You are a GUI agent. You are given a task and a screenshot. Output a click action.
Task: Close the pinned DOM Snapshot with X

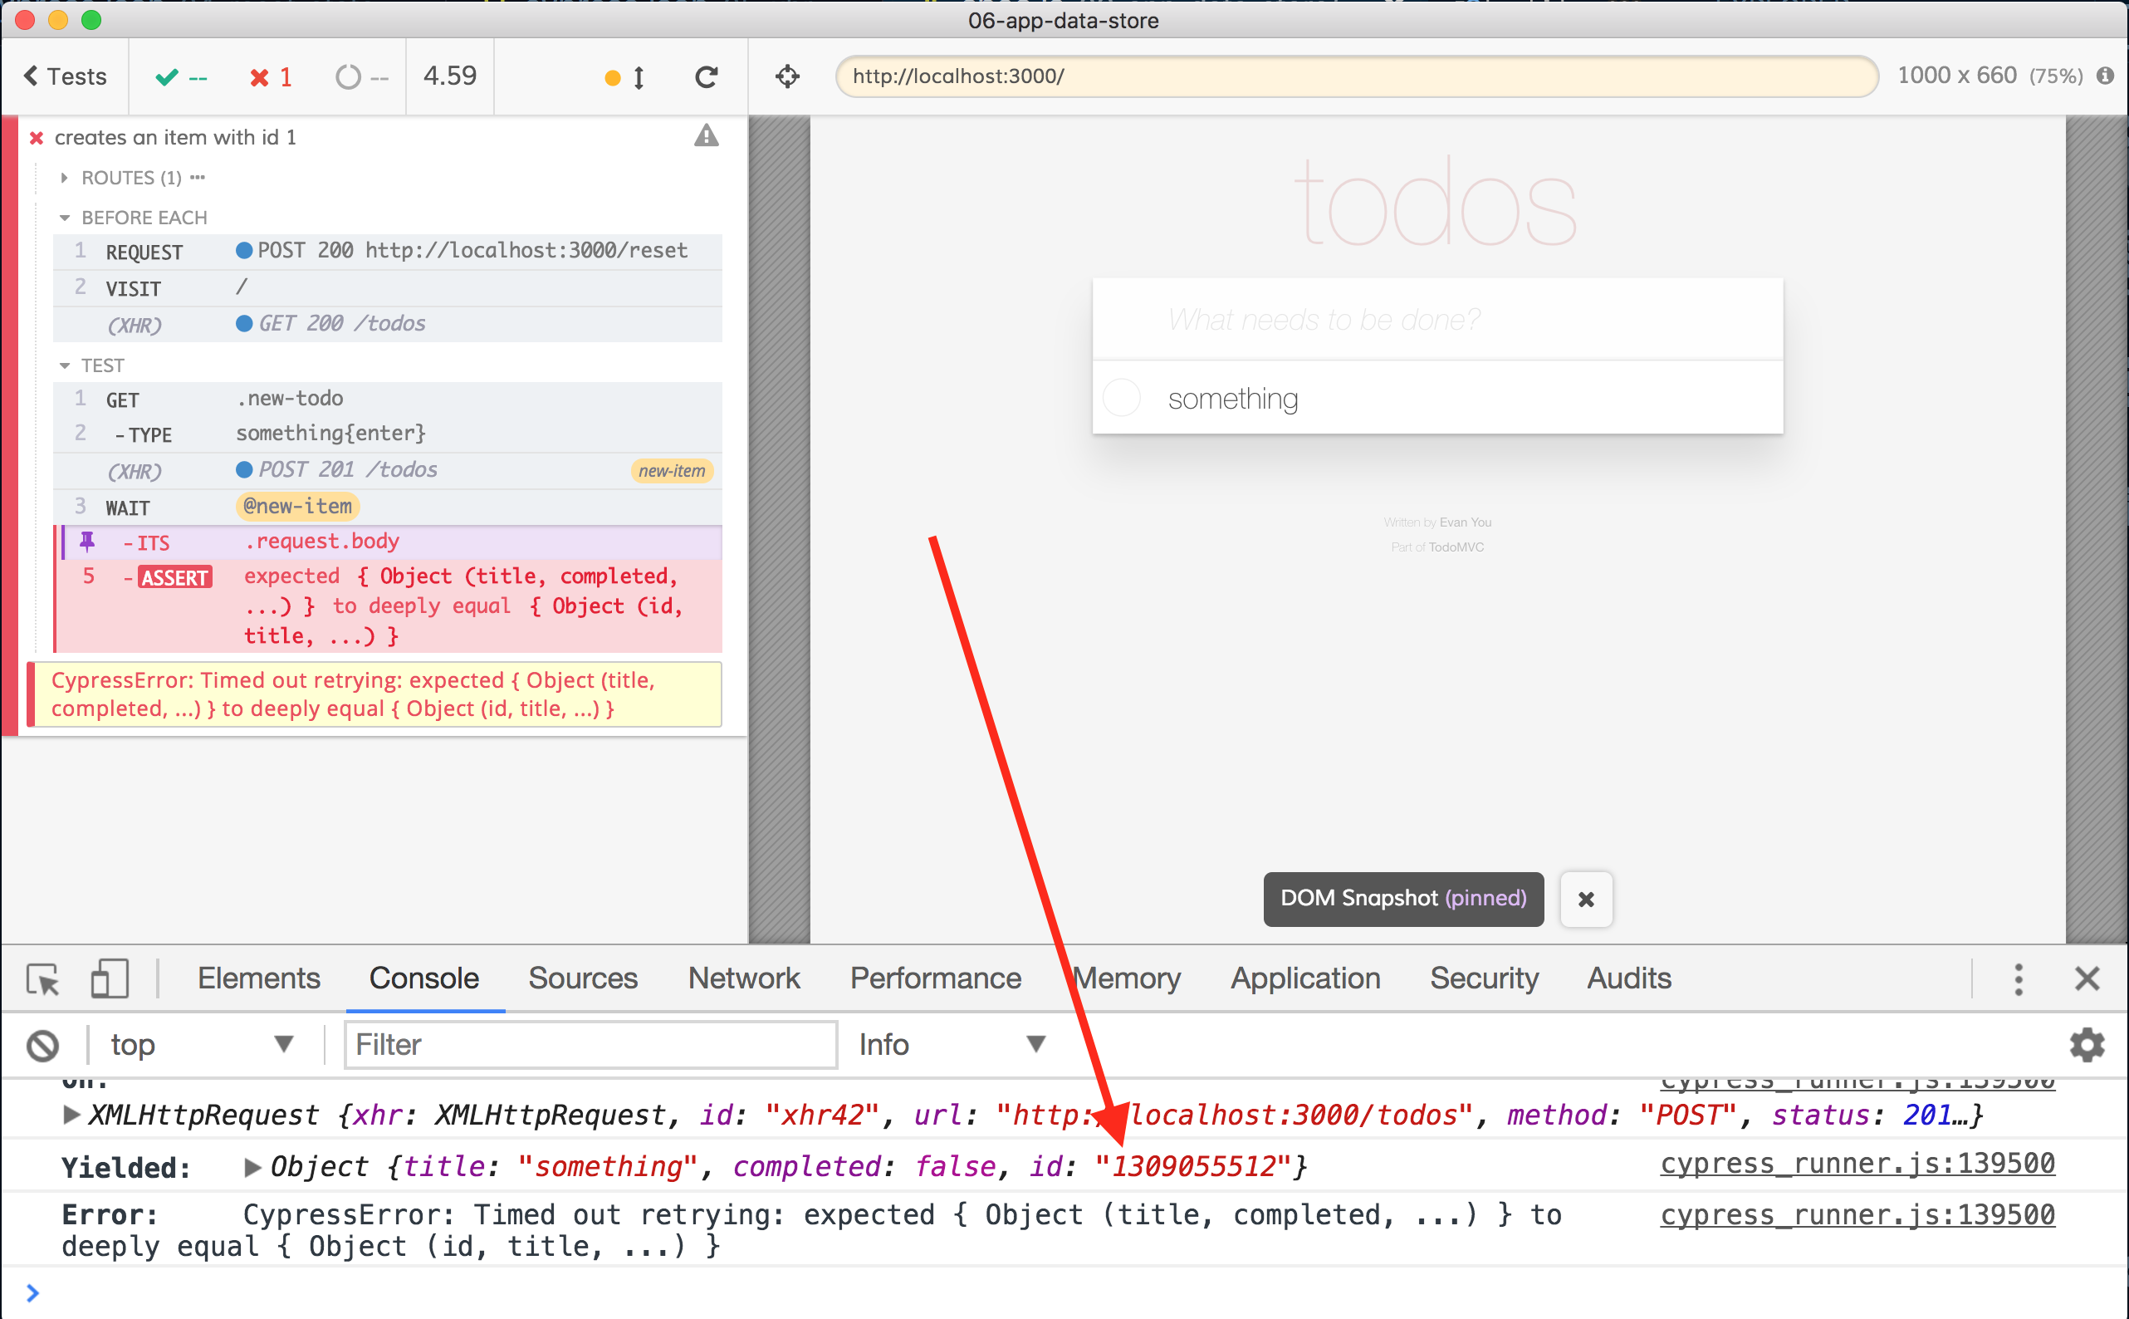1586,900
